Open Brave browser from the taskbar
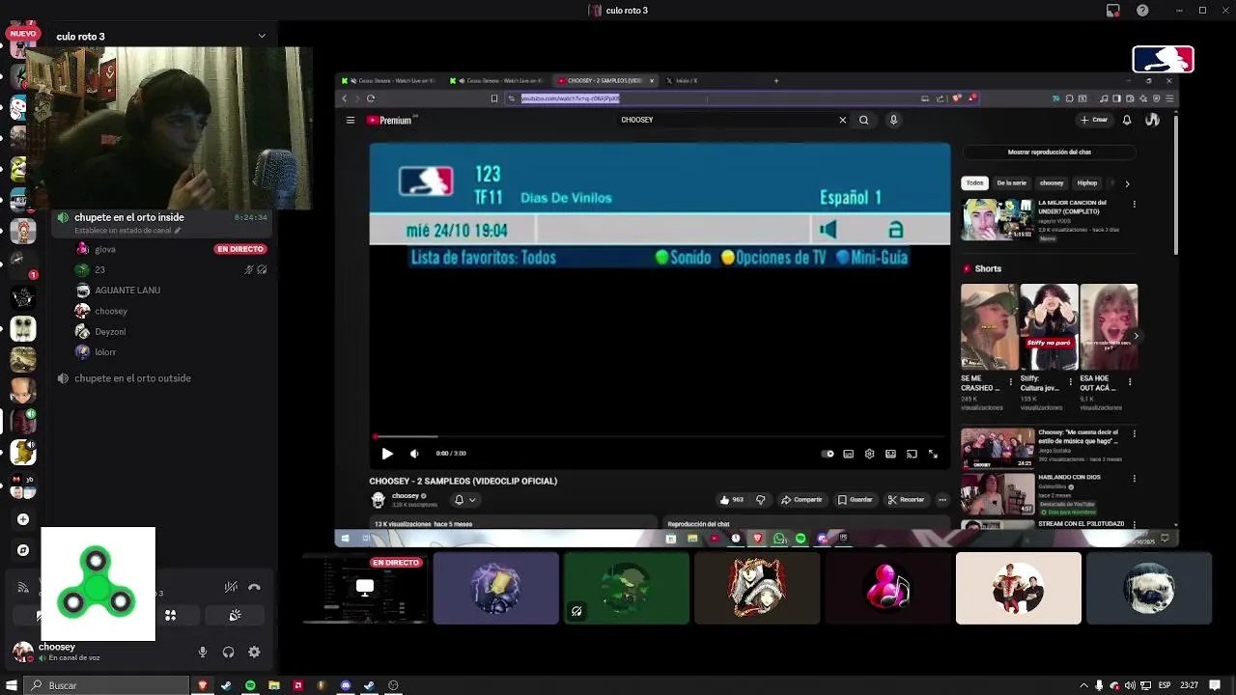 (x=203, y=685)
